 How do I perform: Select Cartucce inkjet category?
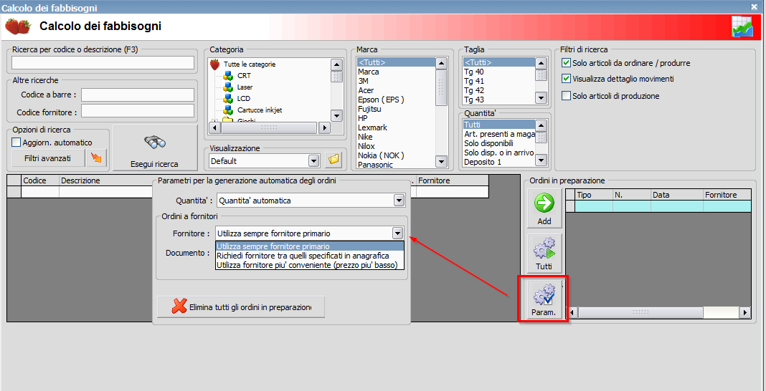[x=259, y=110]
